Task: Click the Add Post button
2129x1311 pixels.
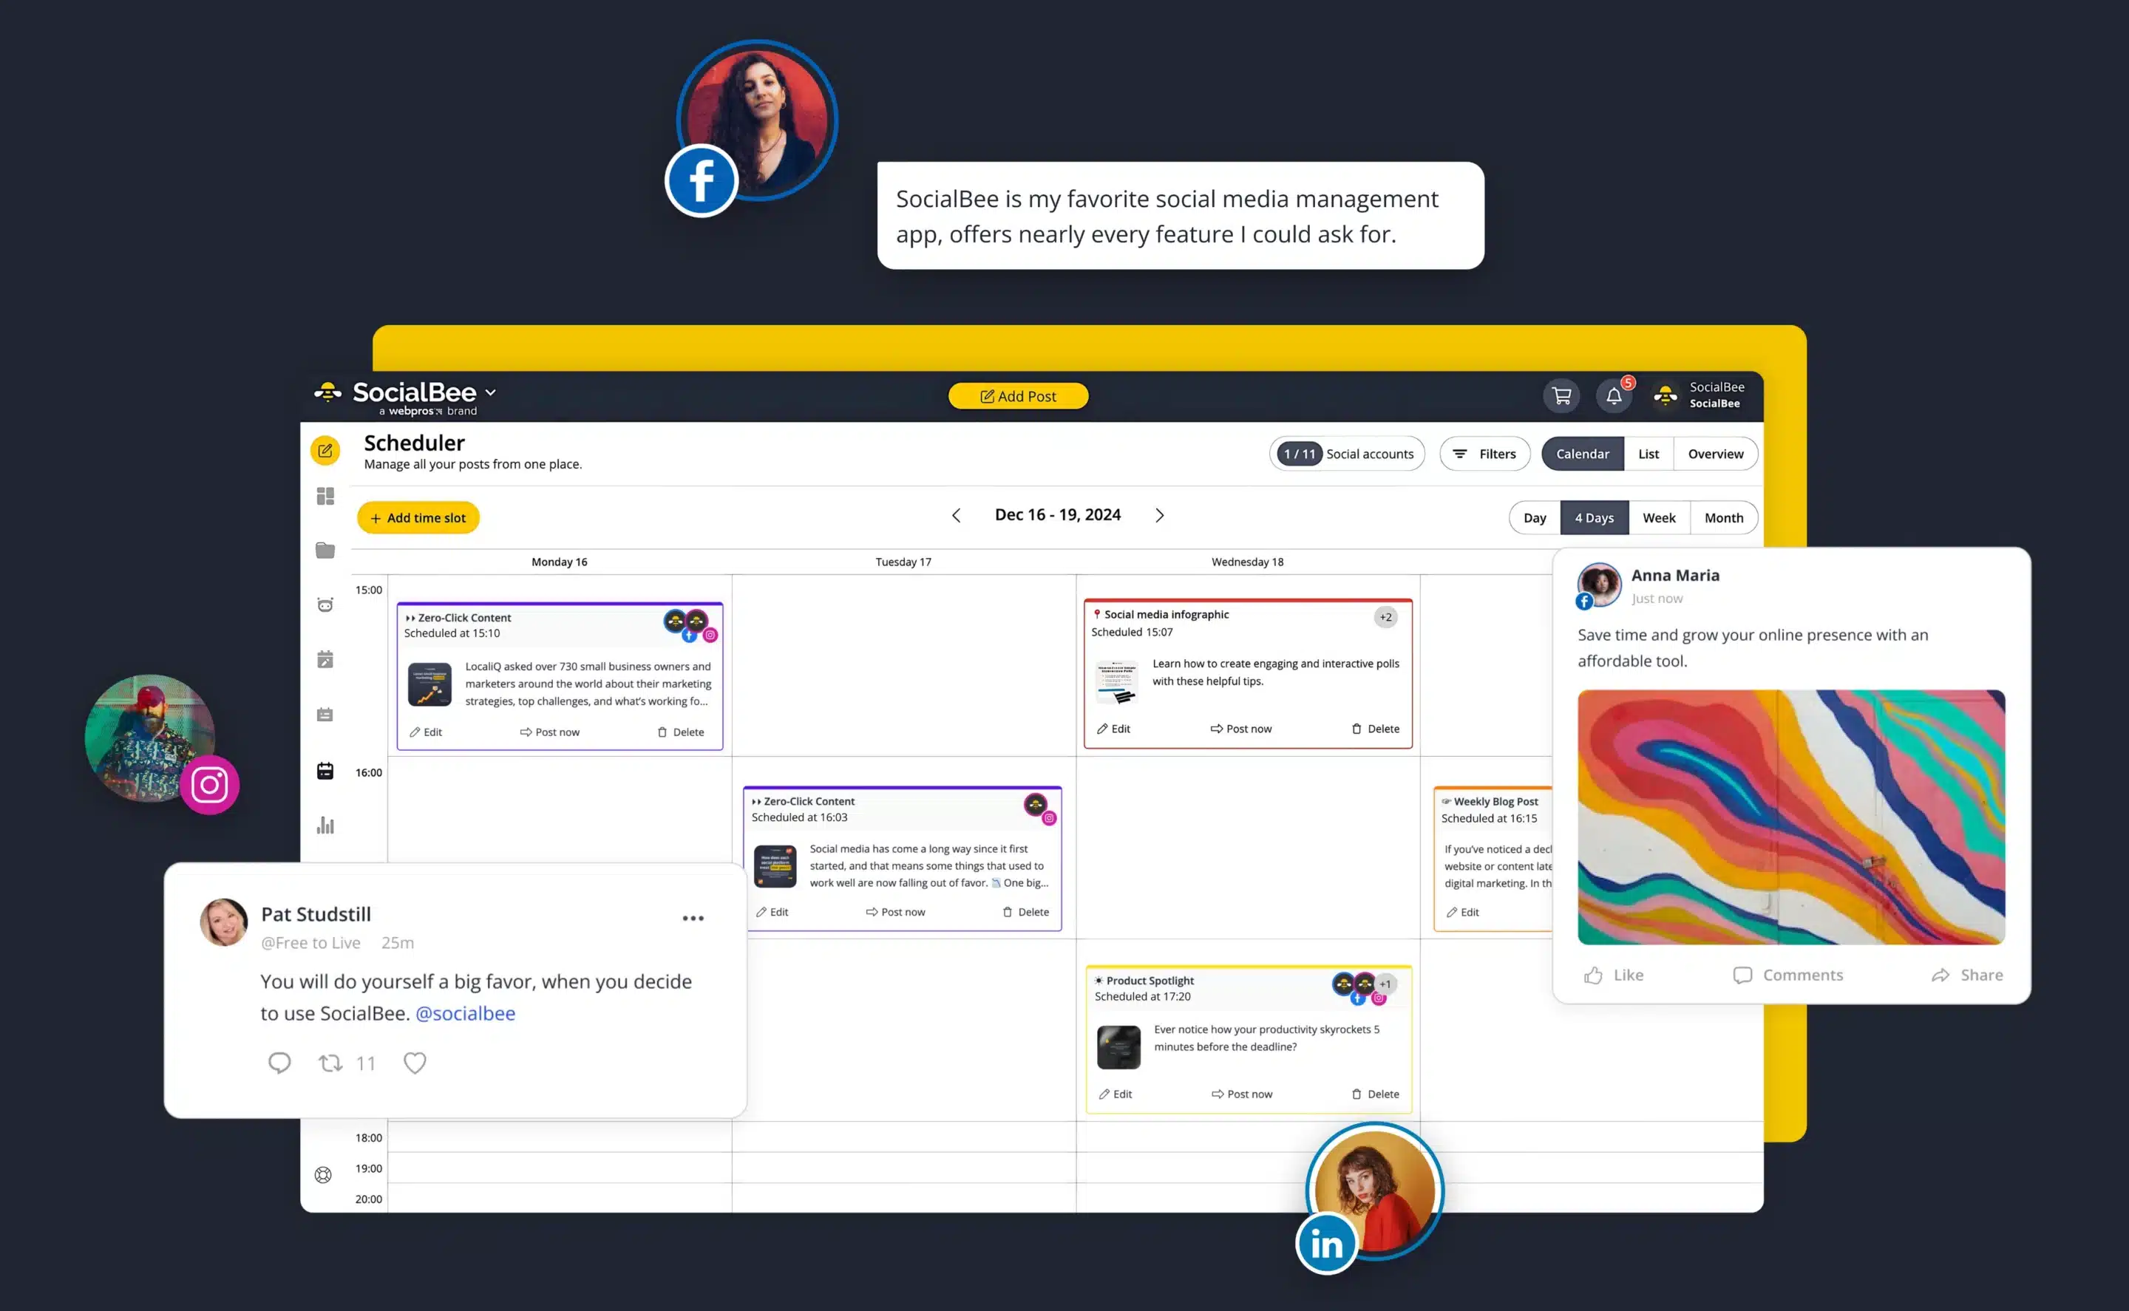Action: [x=1017, y=395]
